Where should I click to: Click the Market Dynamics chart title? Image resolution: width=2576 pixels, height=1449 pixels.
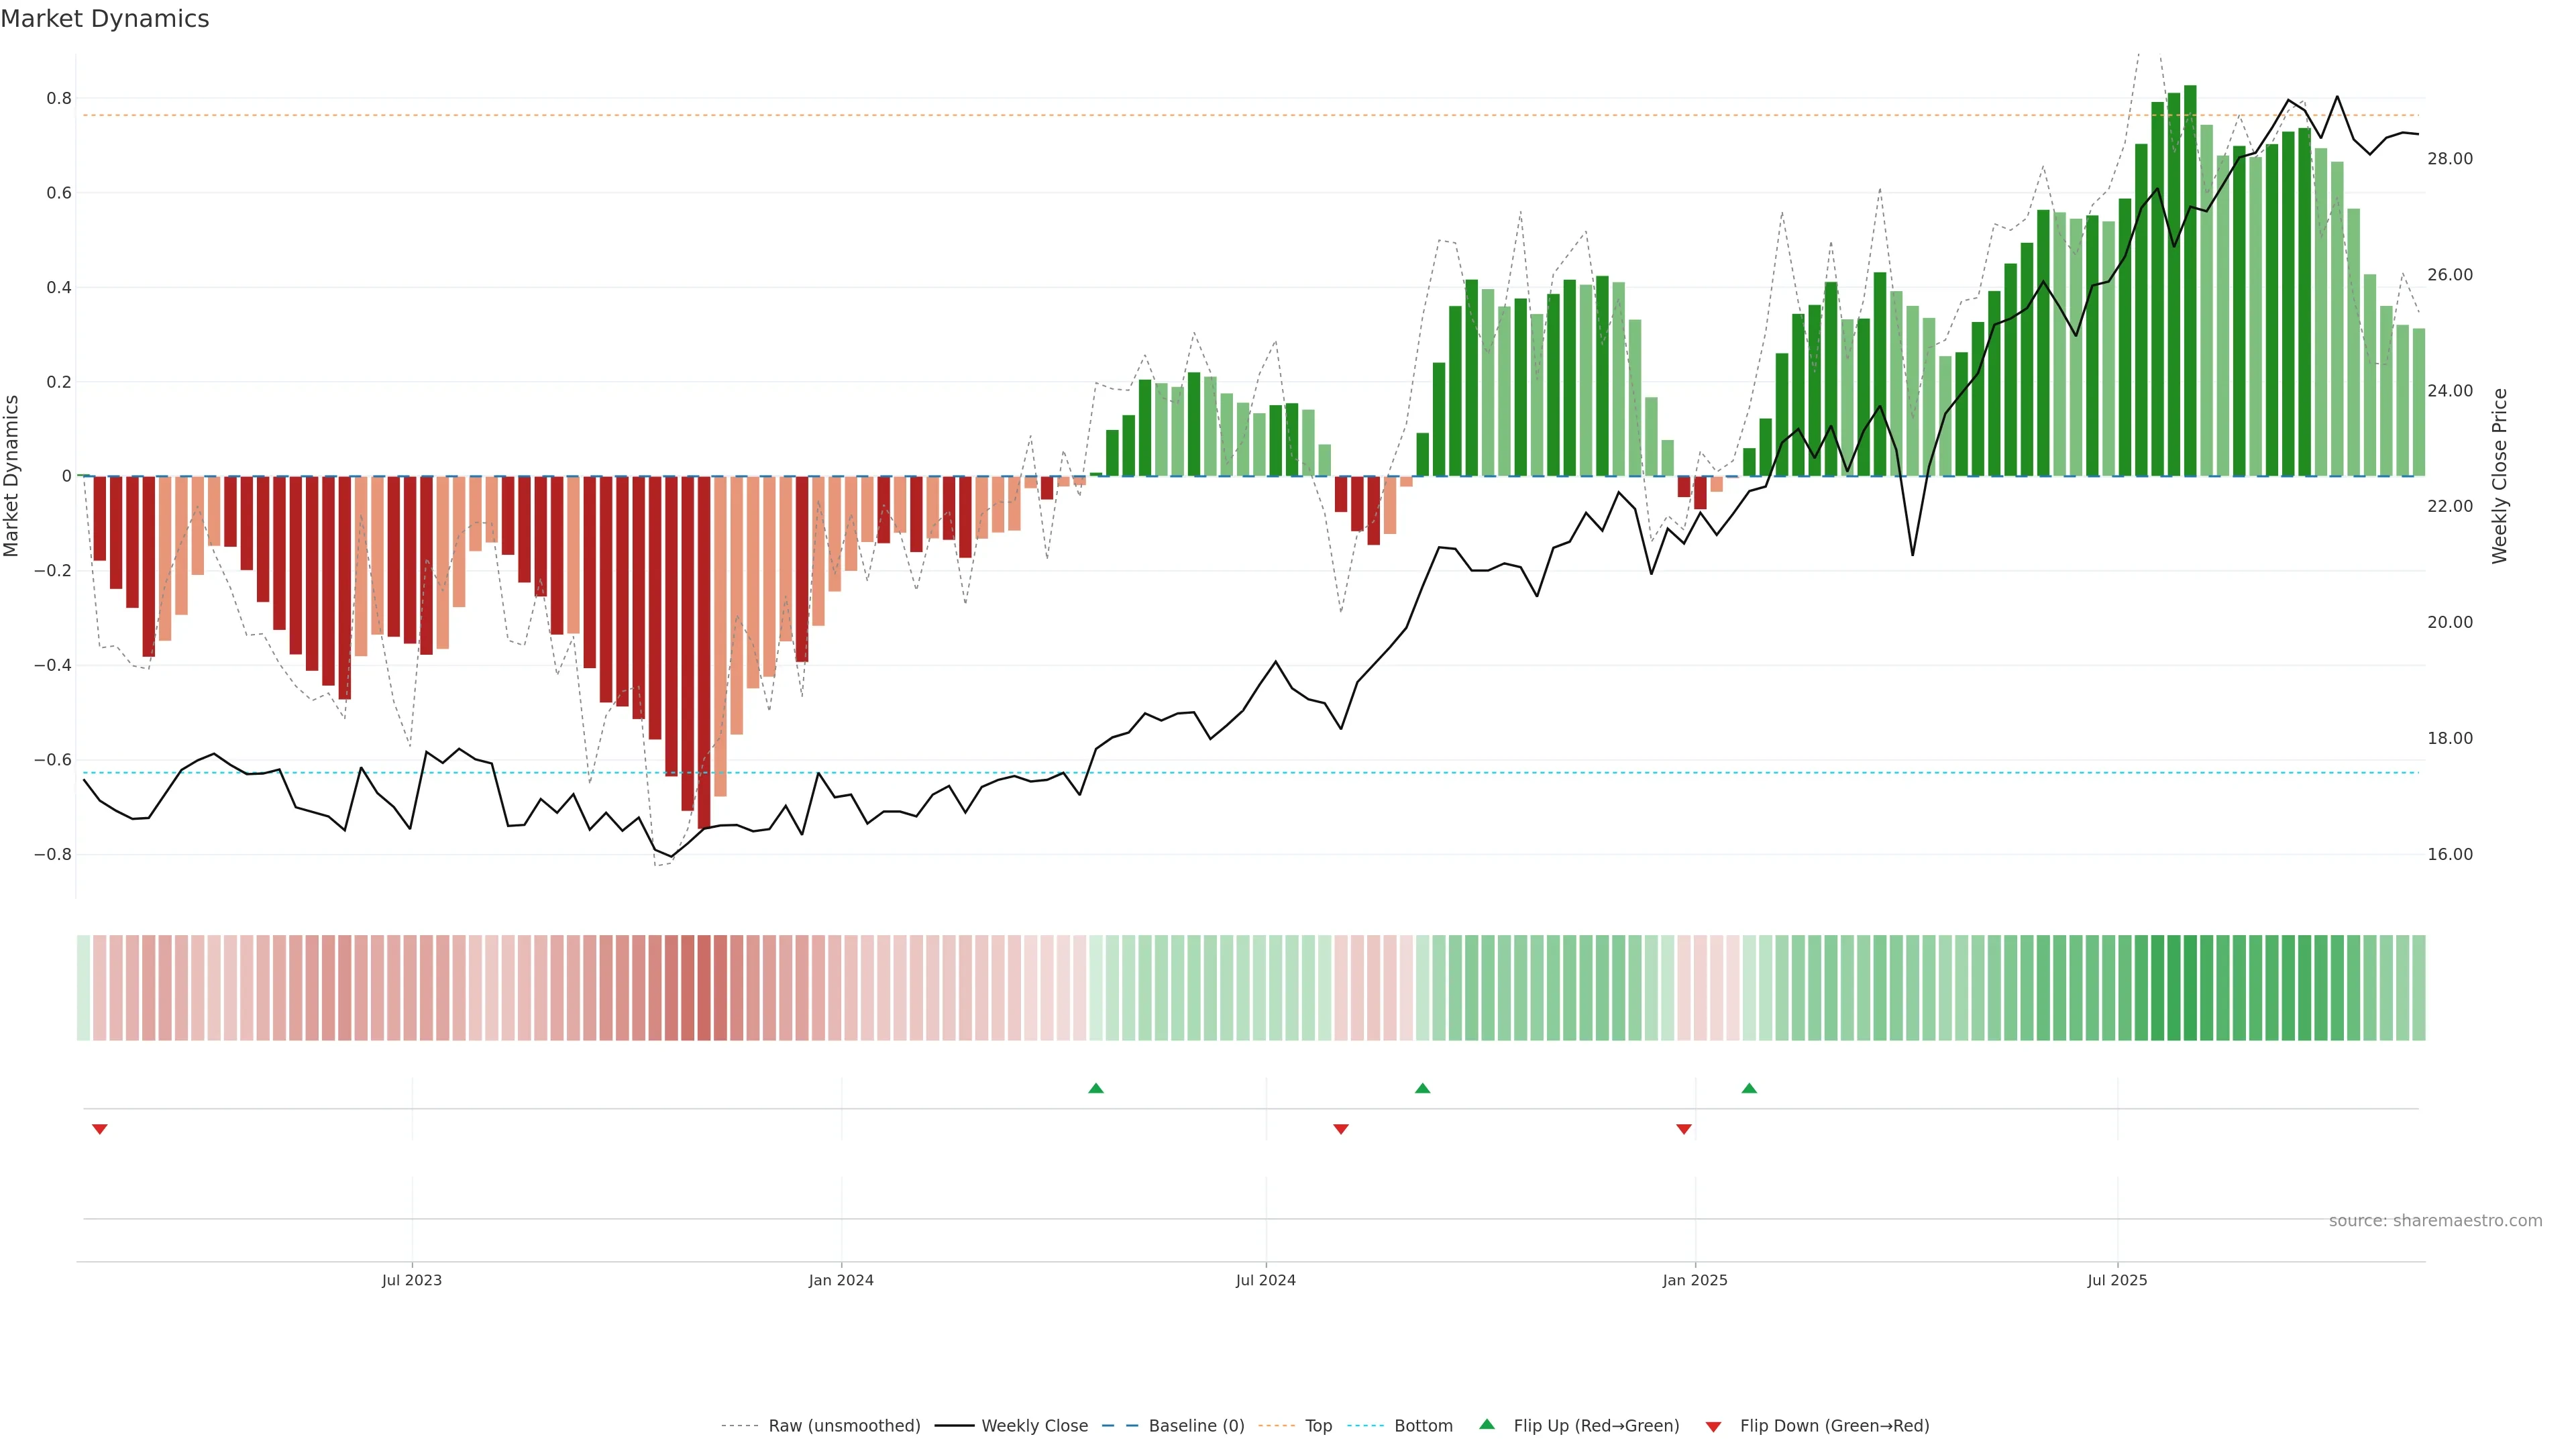(105, 19)
